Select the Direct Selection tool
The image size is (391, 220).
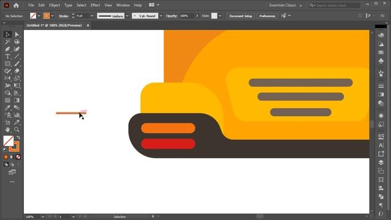[16, 34]
